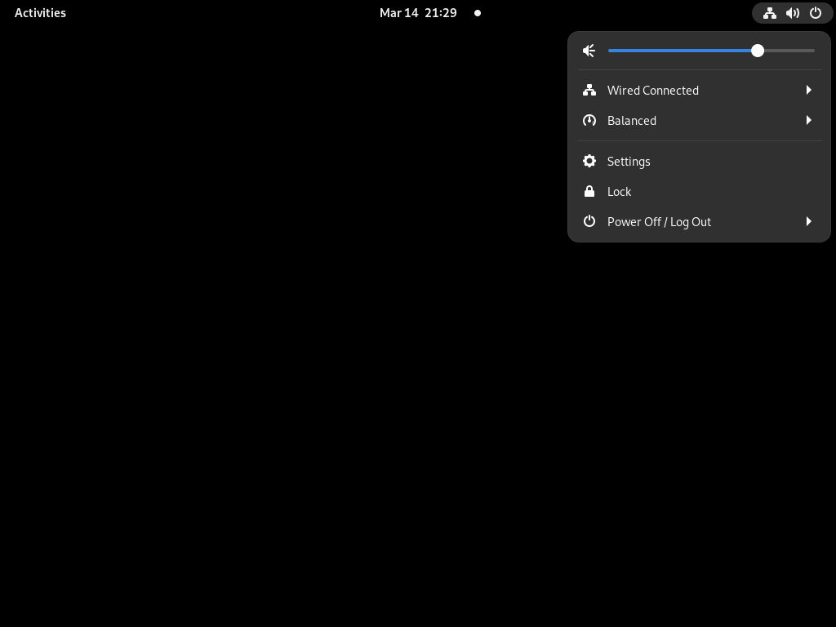Click the notification dot beside the clock
This screenshot has width=836, height=627.
point(478,13)
